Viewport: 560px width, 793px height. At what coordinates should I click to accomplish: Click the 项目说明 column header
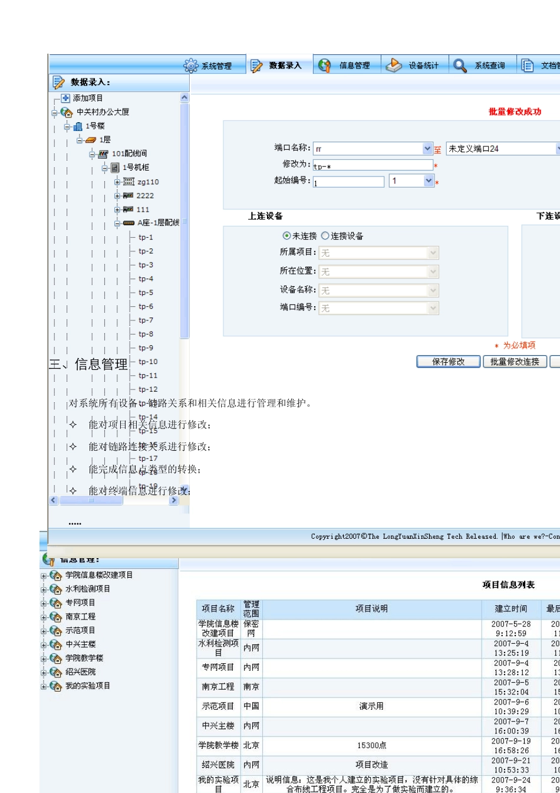click(x=371, y=609)
